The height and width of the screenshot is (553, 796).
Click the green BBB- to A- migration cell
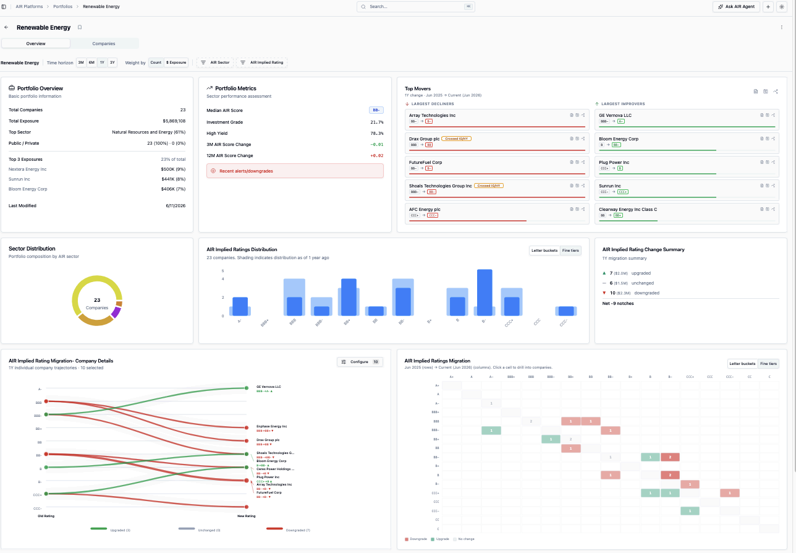(491, 430)
